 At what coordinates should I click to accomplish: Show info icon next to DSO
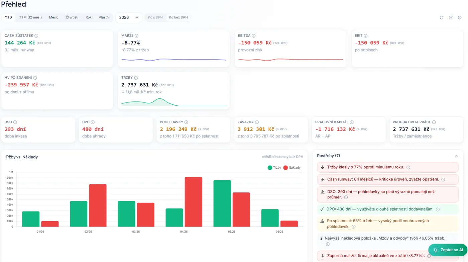tap(15, 122)
